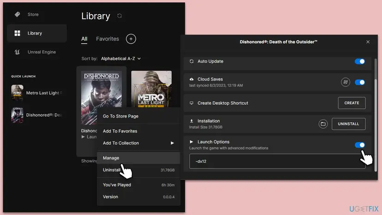Click the Version 0.0.0.4 row
The image size is (382, 215).
138,197
